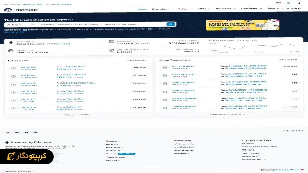Open the Ethereum network selector diamond icon

299,3
